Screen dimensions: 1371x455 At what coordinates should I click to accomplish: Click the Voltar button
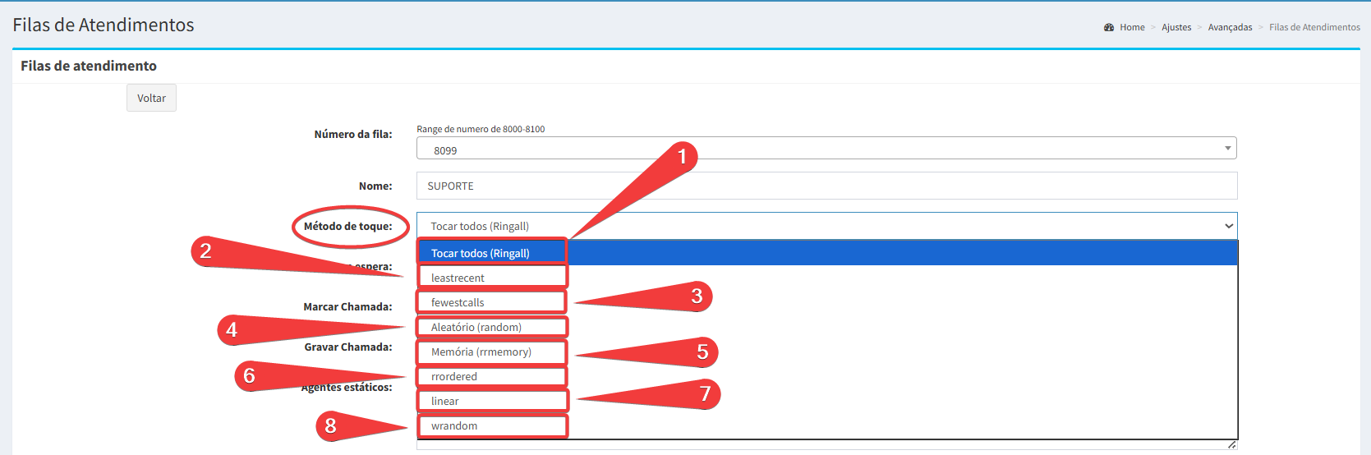pyautogui.click(x=151, y=98)
